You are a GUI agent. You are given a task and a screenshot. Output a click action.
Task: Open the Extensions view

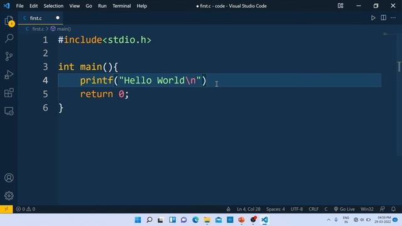(9, 93)
